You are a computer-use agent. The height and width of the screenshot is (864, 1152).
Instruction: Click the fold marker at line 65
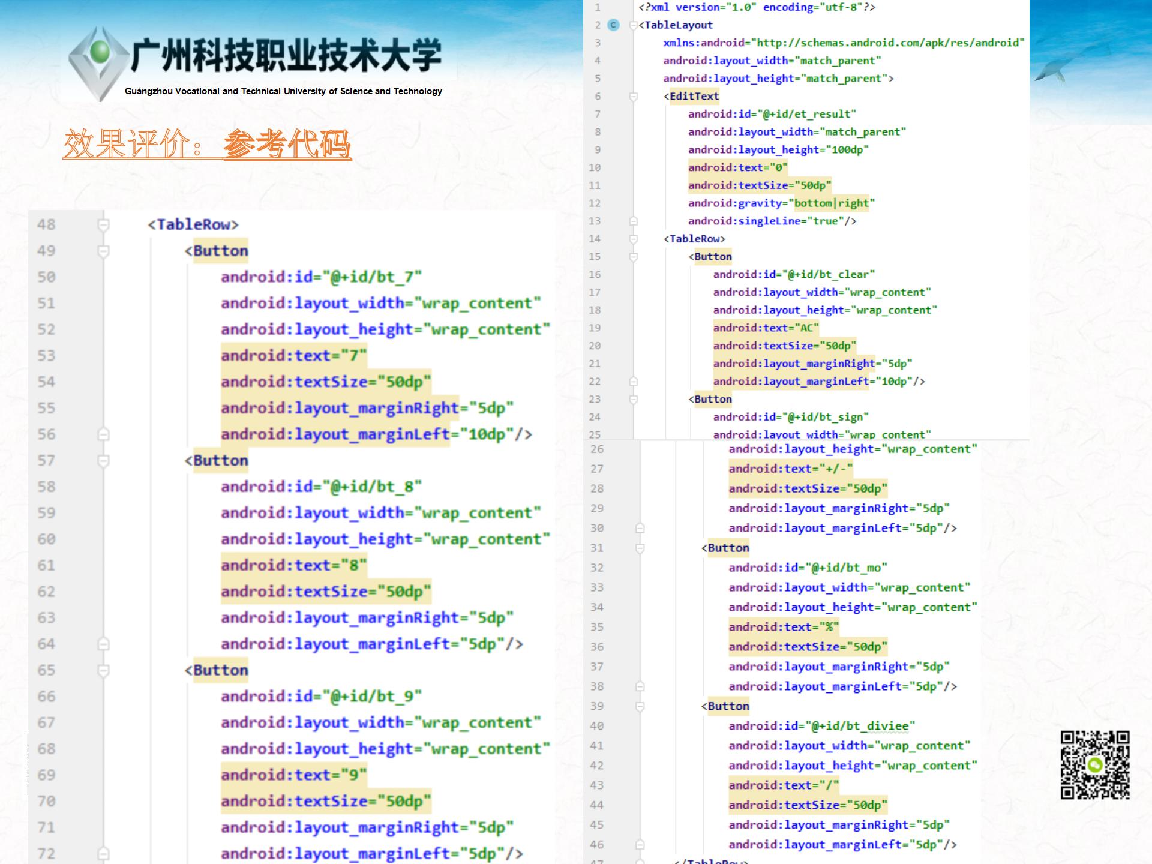click(x=103, y=670)
